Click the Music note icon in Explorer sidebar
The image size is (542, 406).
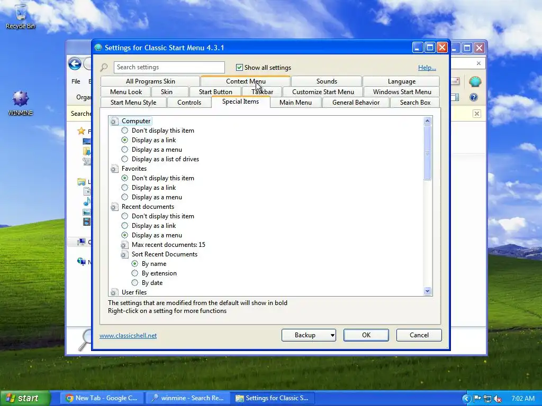(x=87, y=201)
